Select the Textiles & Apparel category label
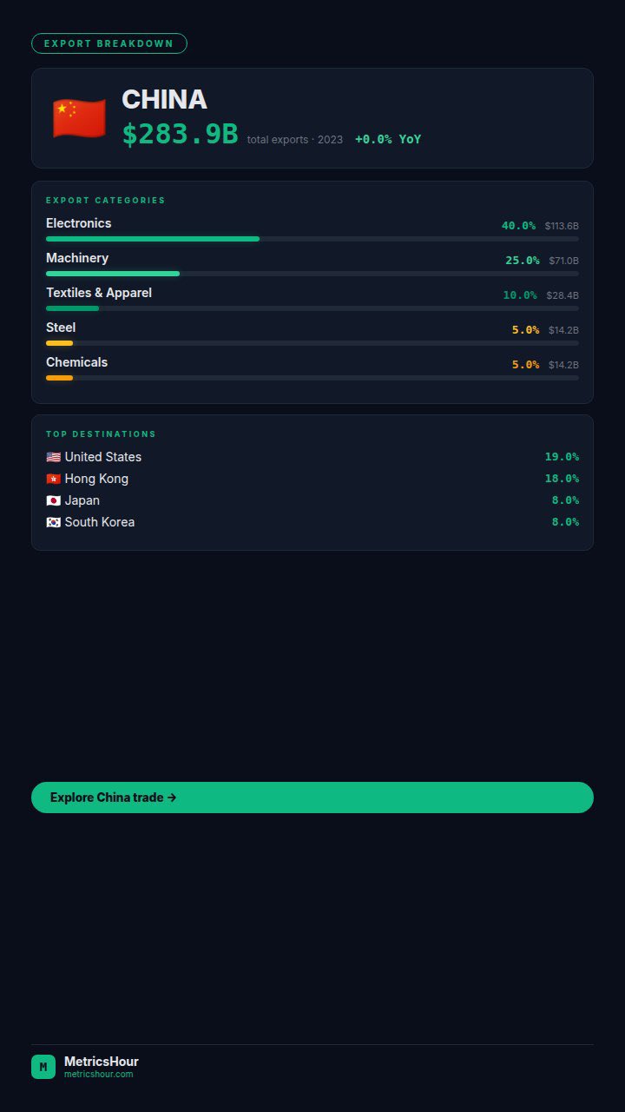 click(99, 293)
